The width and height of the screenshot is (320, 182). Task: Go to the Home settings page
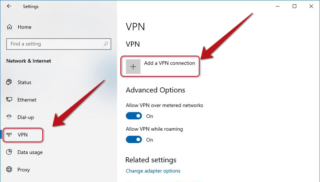pyautogui.click(x=24, y=27)
